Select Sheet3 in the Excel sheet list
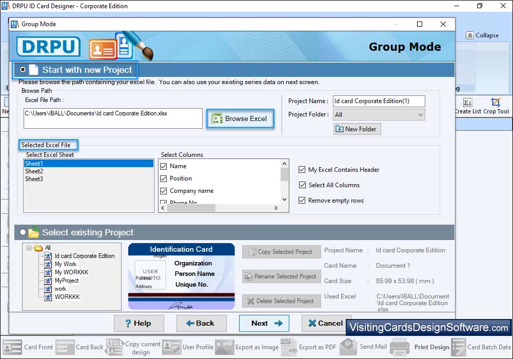 click(x=34, y=179)
